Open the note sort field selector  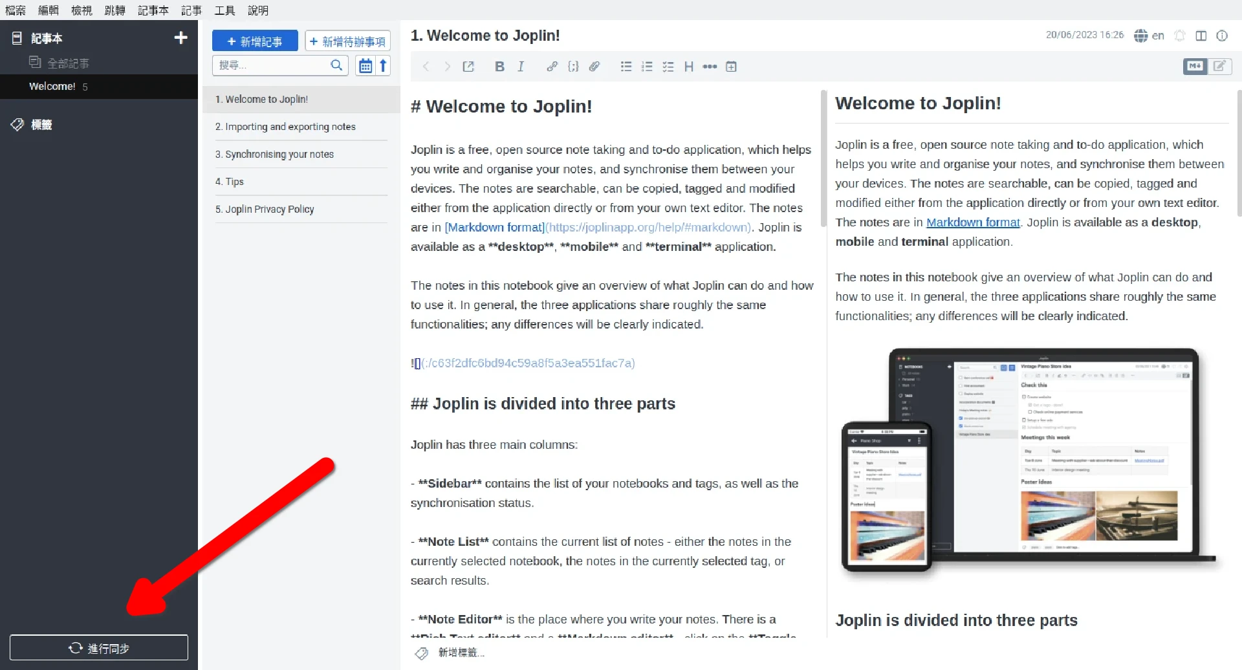pos(365,65)
